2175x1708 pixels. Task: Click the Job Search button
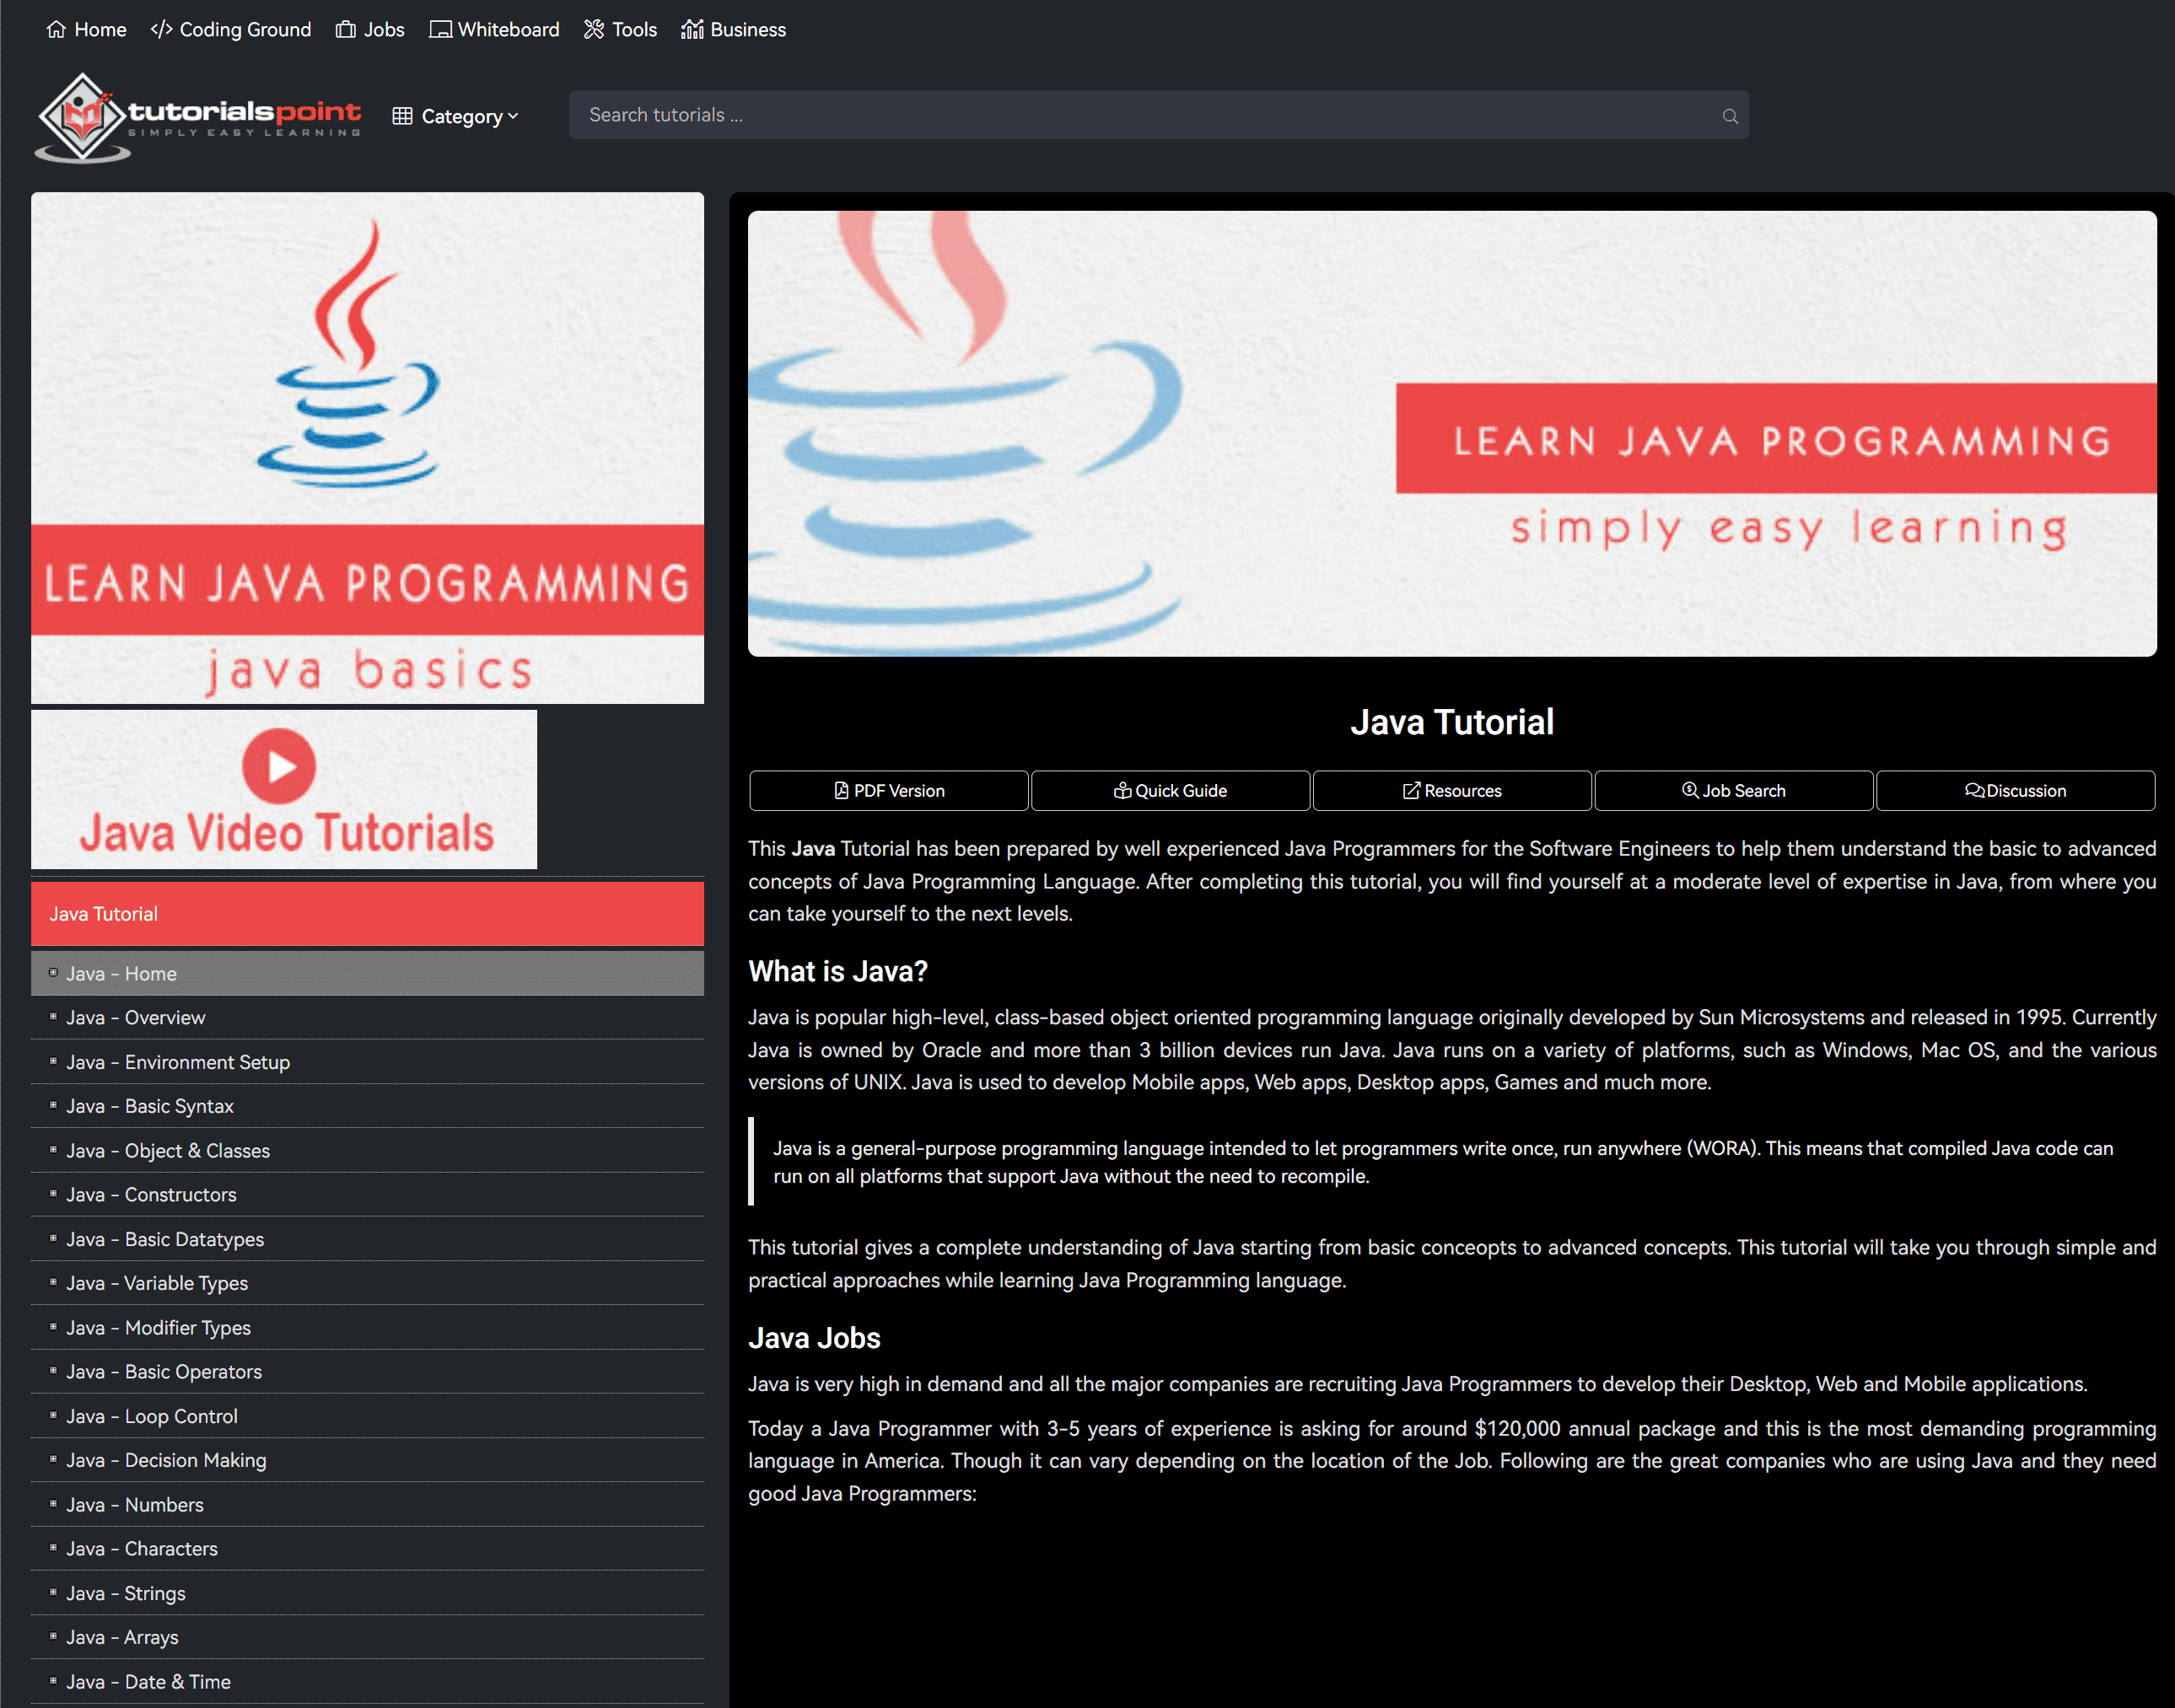[x=1733, y=790]
